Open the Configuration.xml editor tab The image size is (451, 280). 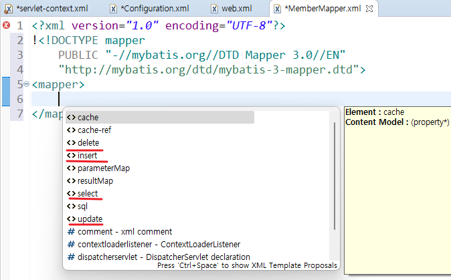(x=150, y=9)
